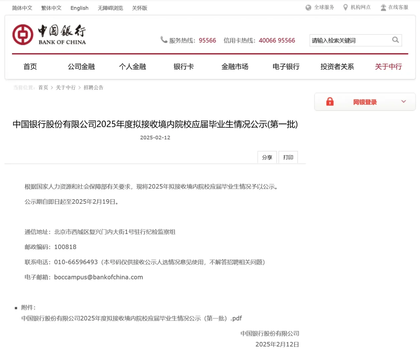This screenshot has width=420, height=361.
Task: Open the 电子银行 menu
Action: click(286, 67)
